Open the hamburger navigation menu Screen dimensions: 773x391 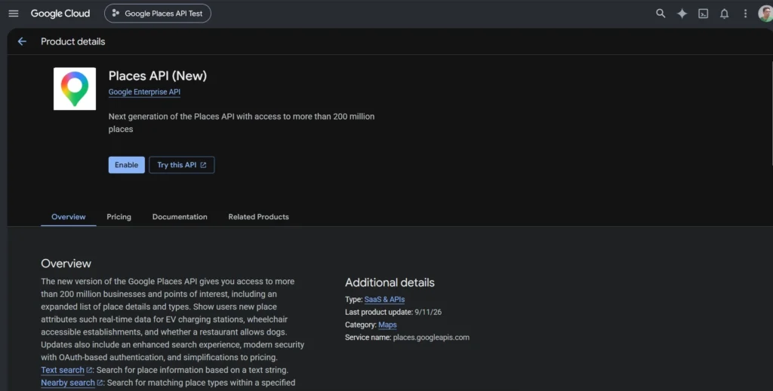coord(14,14)
